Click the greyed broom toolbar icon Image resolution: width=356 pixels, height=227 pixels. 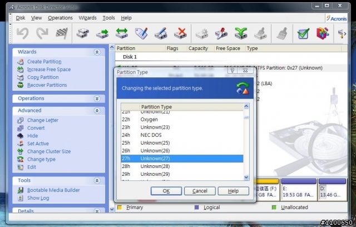pyautogui.click(x=282, y=33)
